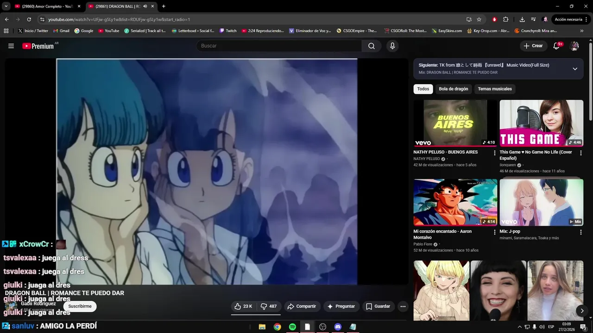Open Chrome downloads icon
Screen dimensions: 593x333
(x=522, y=19)
